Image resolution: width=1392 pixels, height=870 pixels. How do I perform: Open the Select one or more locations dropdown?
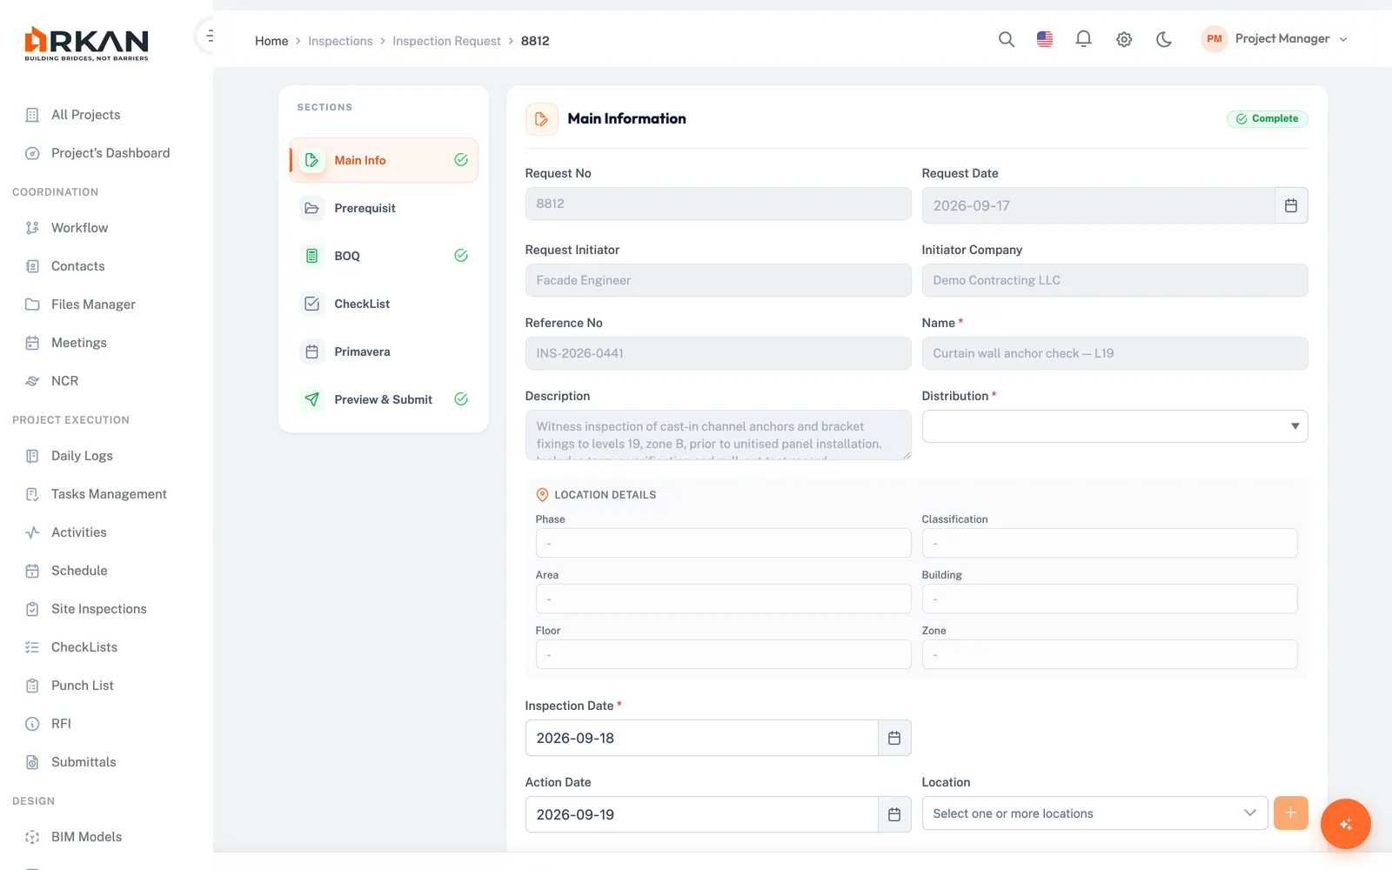(1094, 813)
